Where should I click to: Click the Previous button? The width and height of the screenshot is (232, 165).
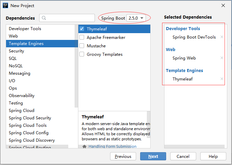123,156
